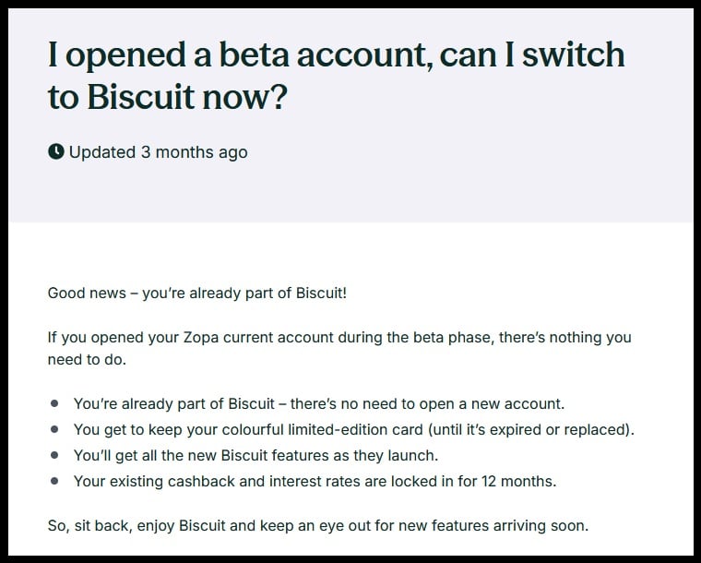This screenshot has width=701, height=563.
Task: Click the bullet dot before "colourful limited-edition card" line
Action: point(55,429)
